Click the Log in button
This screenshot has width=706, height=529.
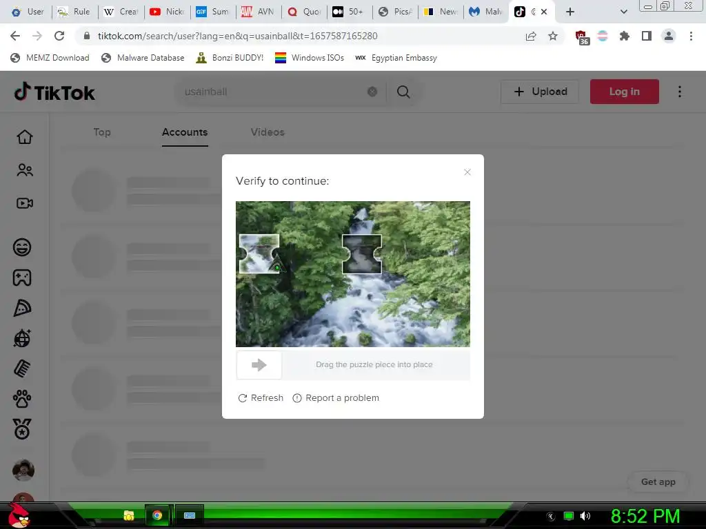pyautogui.click(x=625, y=92)
